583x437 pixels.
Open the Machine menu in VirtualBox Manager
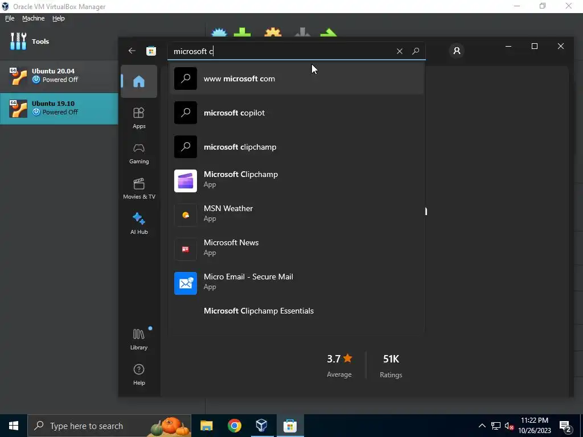pos(34,18)
